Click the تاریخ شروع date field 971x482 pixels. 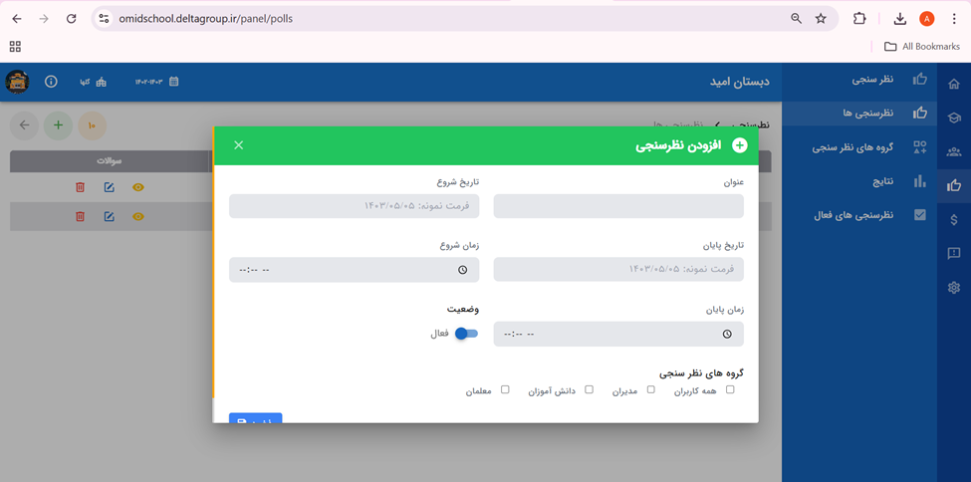pos(355,206)
